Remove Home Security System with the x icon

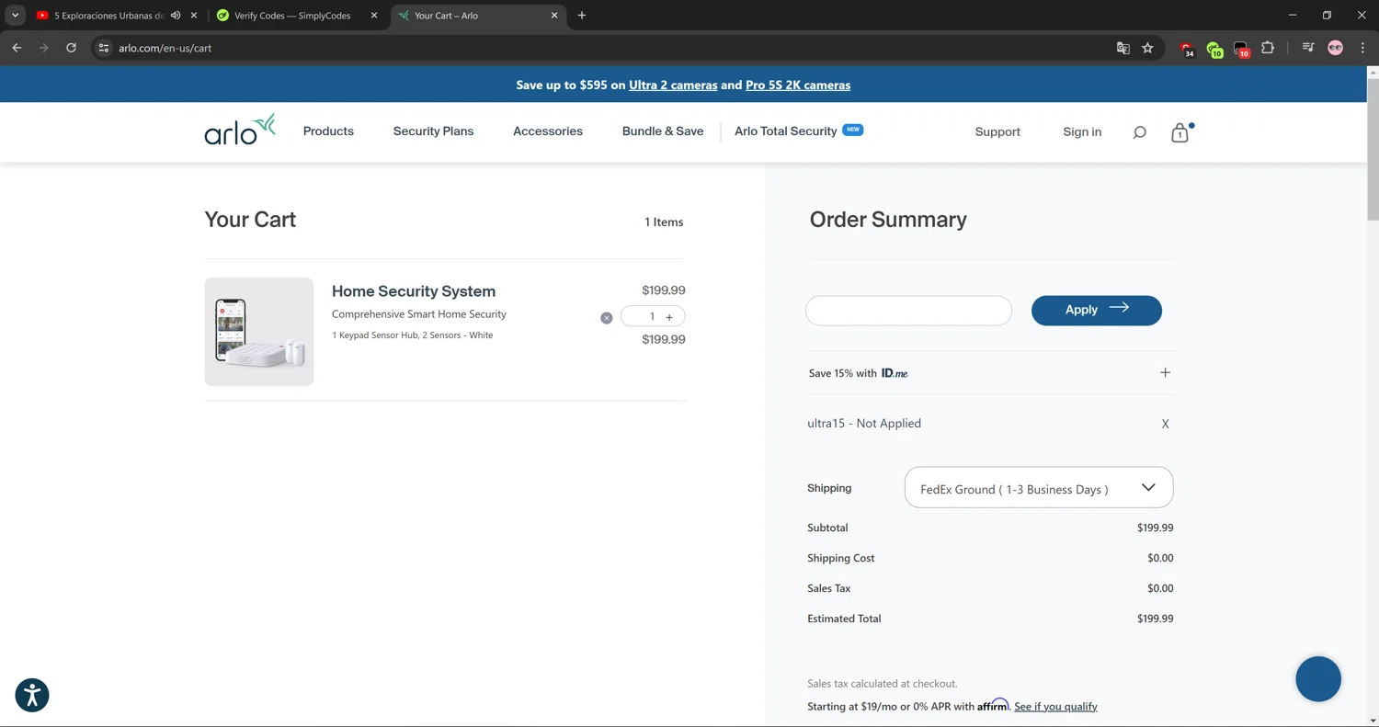pos(606,318)
